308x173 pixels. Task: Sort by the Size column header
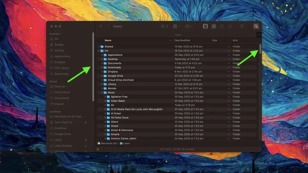click(x=214, y=40)
